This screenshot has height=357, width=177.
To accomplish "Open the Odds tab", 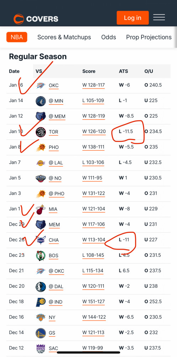I will (108, 37).
